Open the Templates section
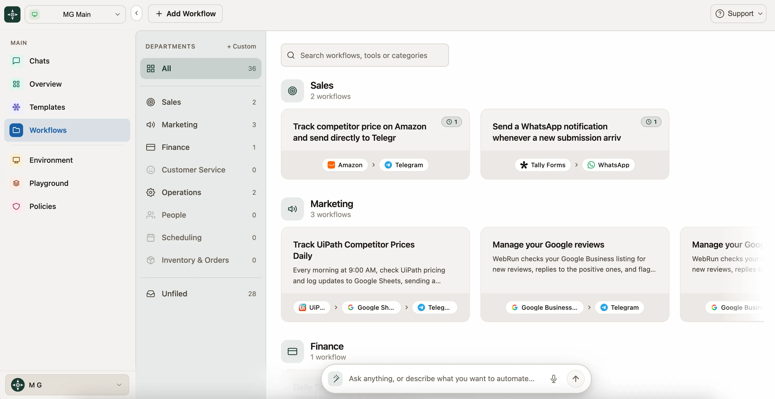Screen dimensions: 775x399 [x=67, y=107]
